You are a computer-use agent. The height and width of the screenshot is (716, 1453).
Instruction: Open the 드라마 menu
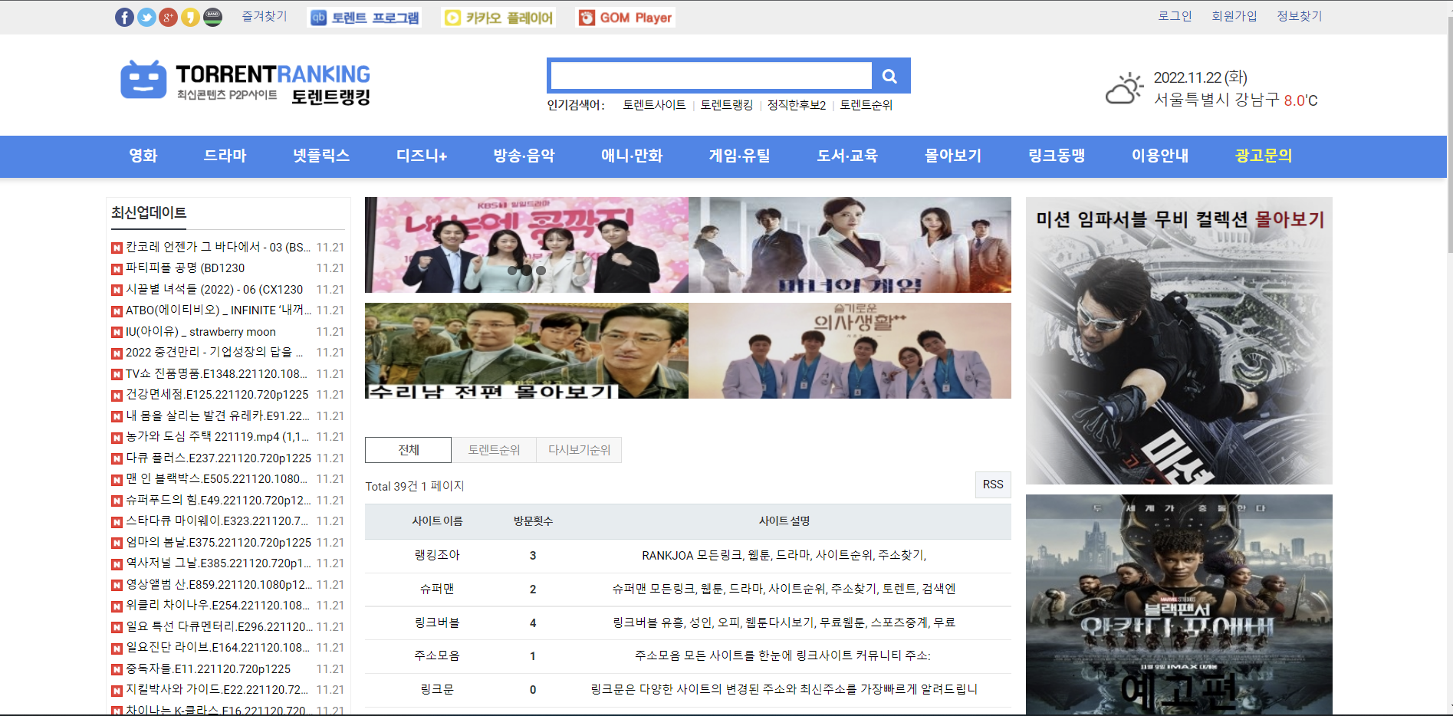(225, 156)
